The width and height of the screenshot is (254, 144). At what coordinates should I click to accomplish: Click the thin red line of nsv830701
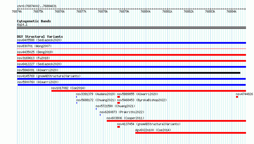point(131,49)
